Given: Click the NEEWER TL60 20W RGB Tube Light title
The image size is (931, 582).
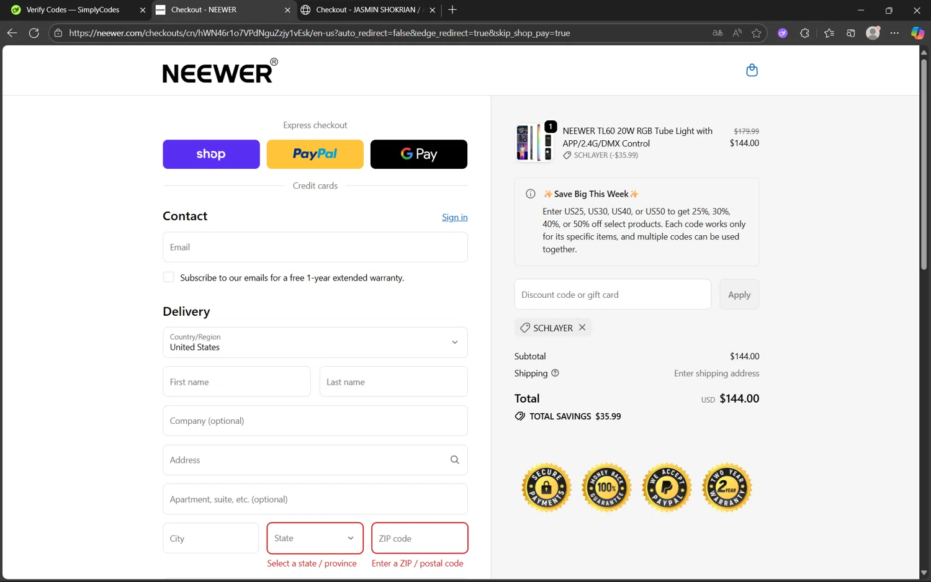Looking at the screenshot, I should pyautogui.click(x=637, y=137).
